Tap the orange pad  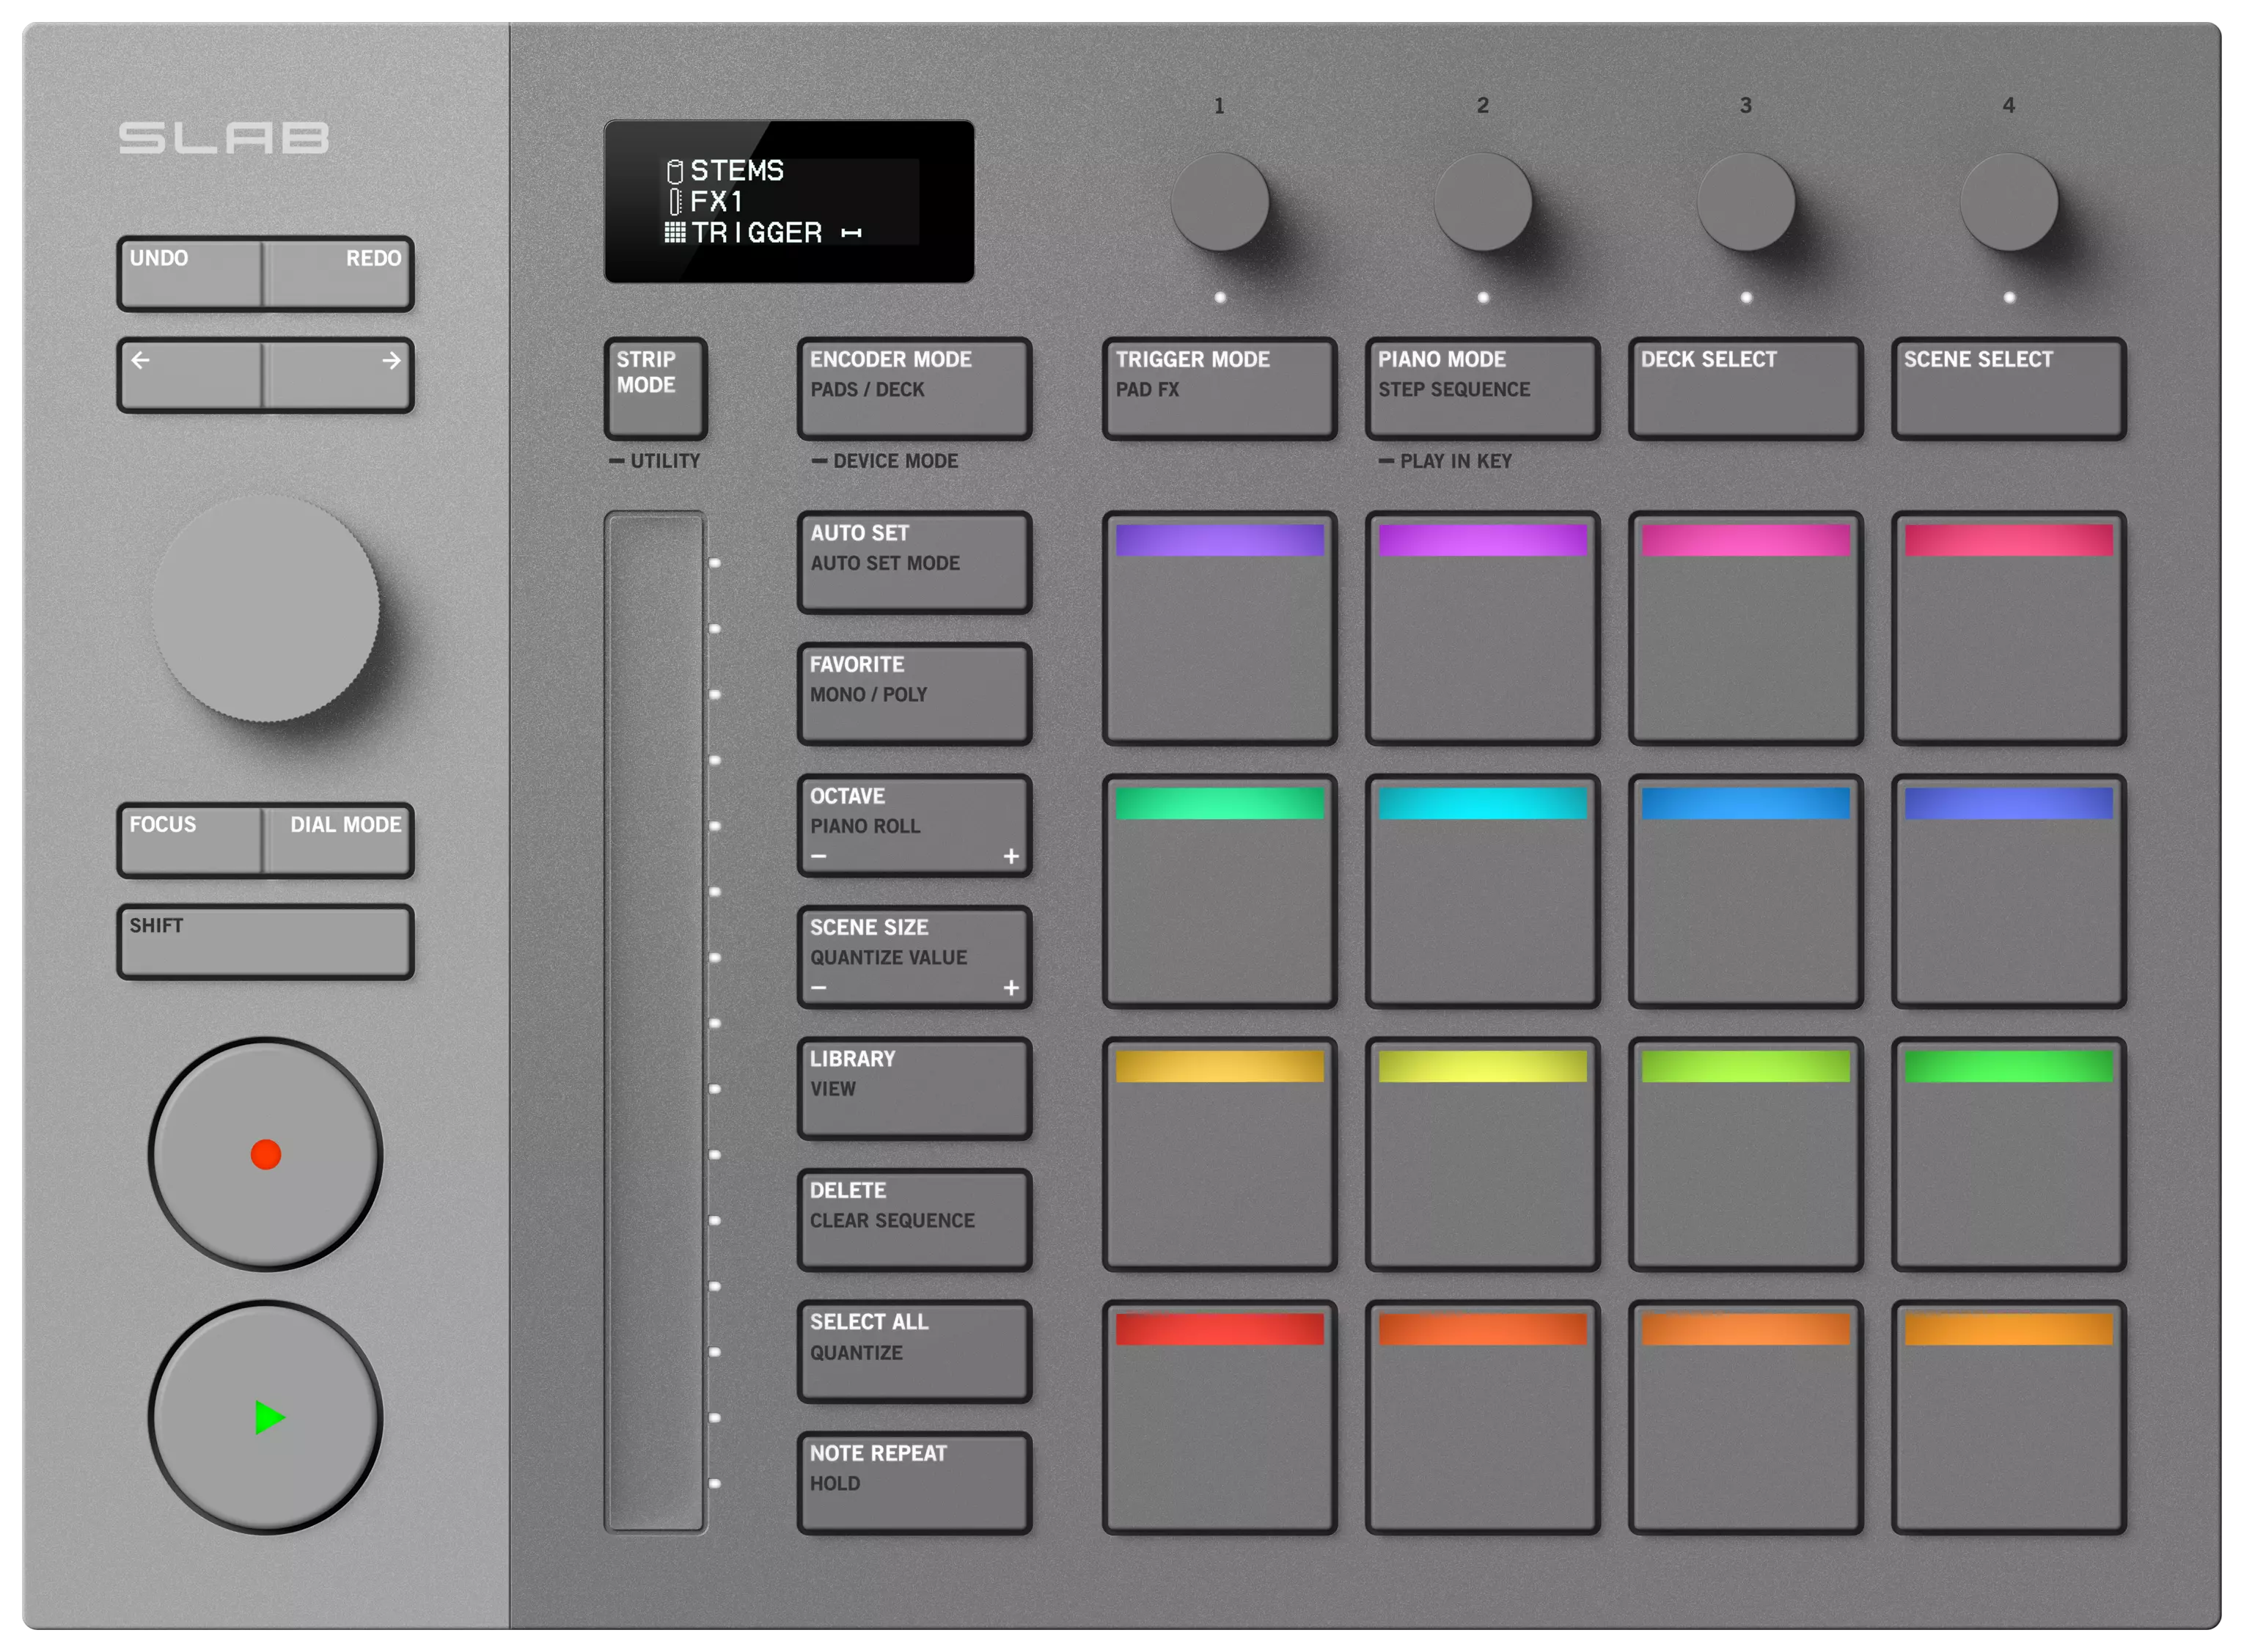[1745, 1417]
